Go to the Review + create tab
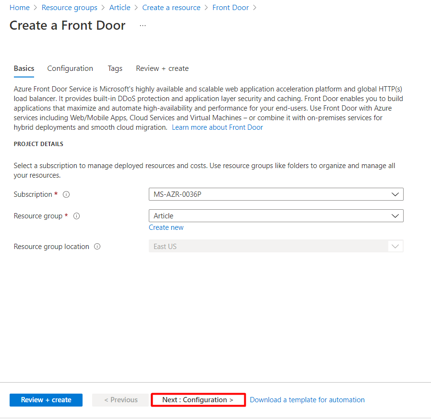 pos(162,68)
